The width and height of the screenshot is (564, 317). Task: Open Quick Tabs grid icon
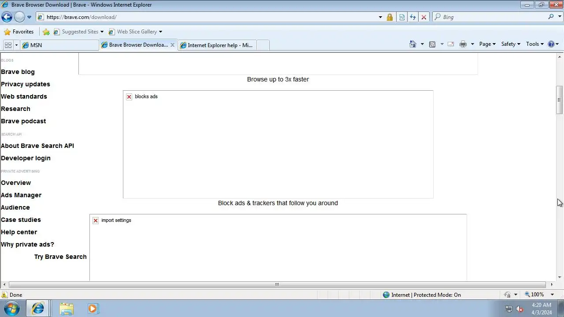[8, 45]
